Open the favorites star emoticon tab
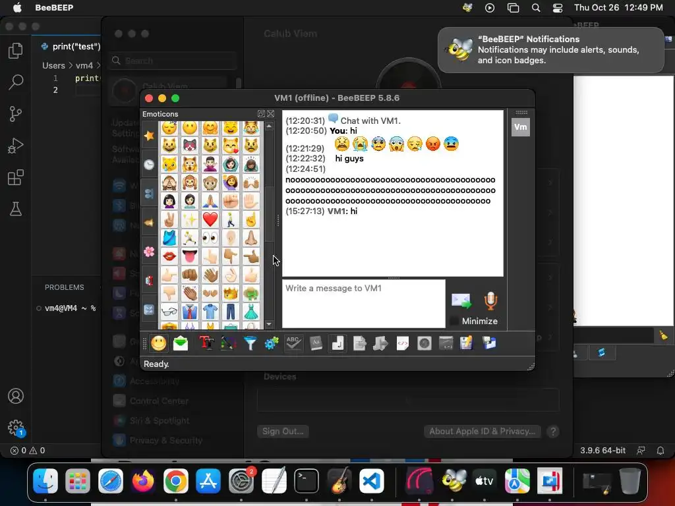The width and height of the screenshot is (675, 506). point(149,136)
